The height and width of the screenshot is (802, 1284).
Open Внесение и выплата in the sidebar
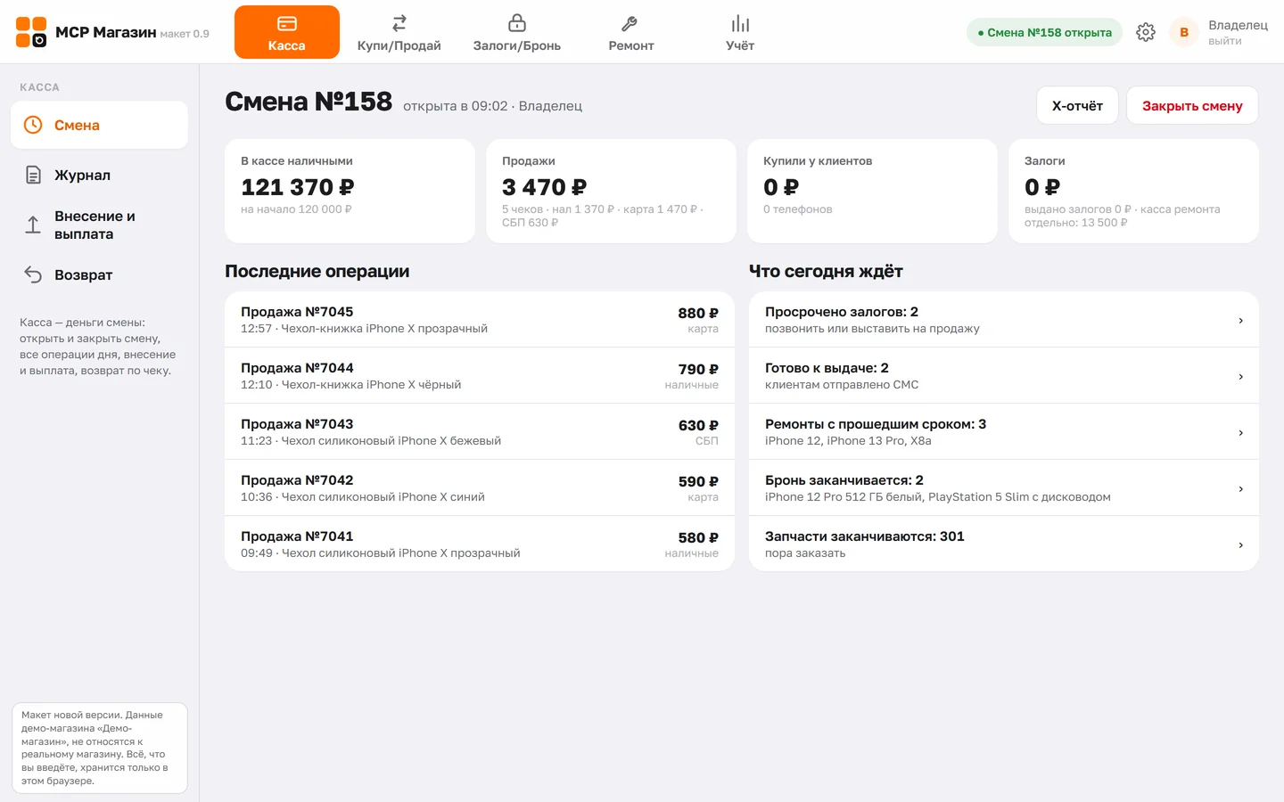(99, 225)
